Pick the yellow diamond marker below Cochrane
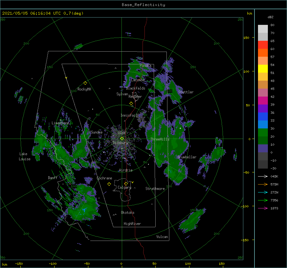287x268 pixels. coord(109,184)
